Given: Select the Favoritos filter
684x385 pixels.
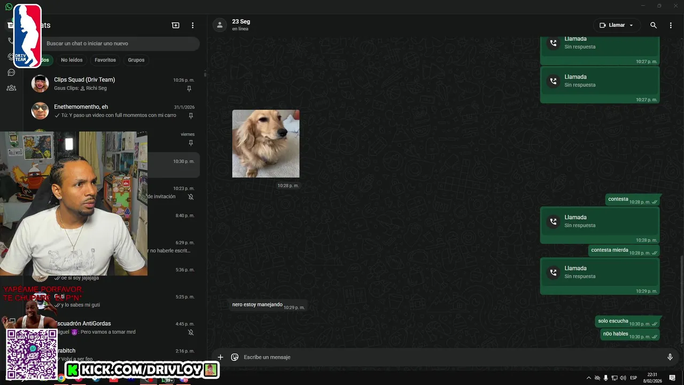Looking at the screenshot, I should pos(105,60).
